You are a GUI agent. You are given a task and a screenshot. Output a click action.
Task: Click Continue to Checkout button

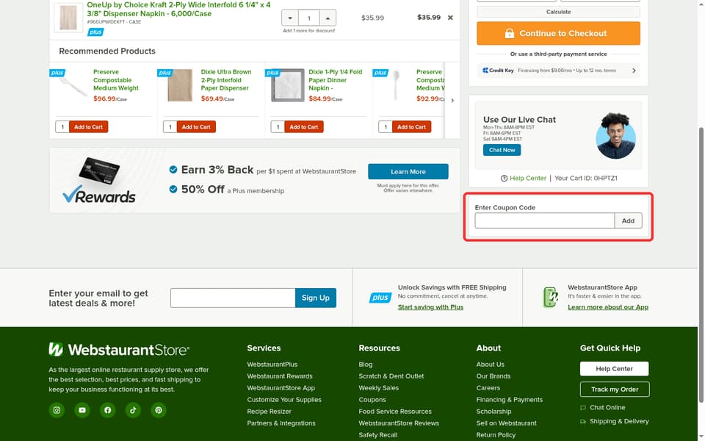[558, 33]
